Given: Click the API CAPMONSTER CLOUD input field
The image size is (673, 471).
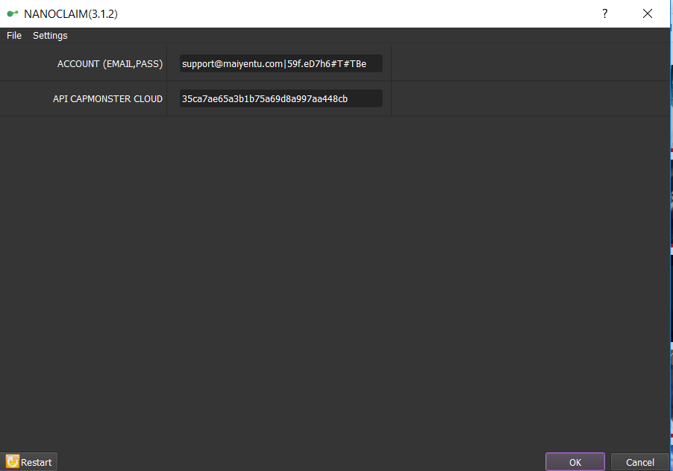Looking at the screenshot, I should (x=281, y=98).
